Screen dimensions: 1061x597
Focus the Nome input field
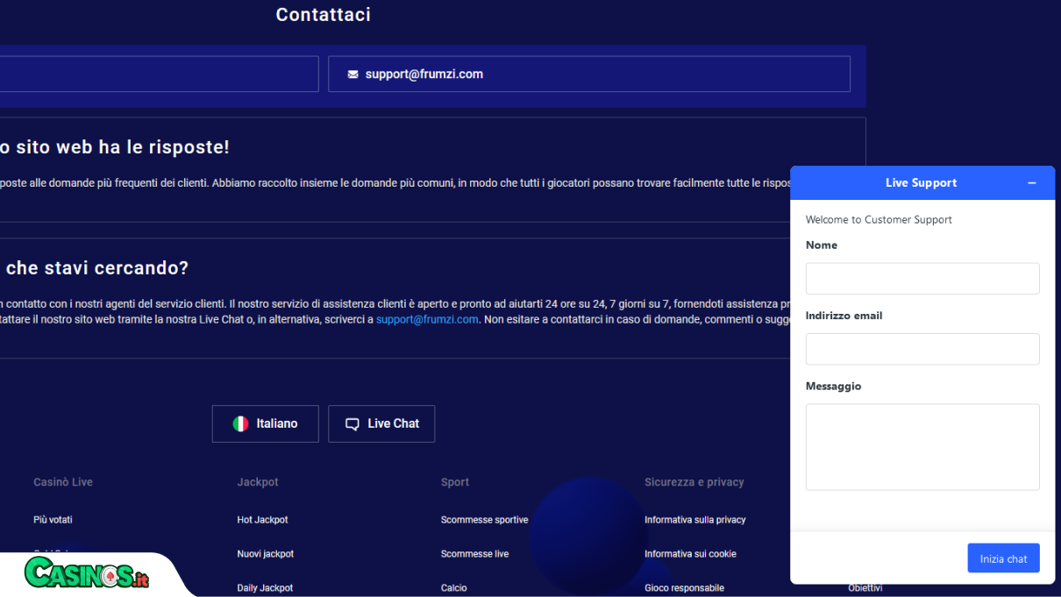922,279
